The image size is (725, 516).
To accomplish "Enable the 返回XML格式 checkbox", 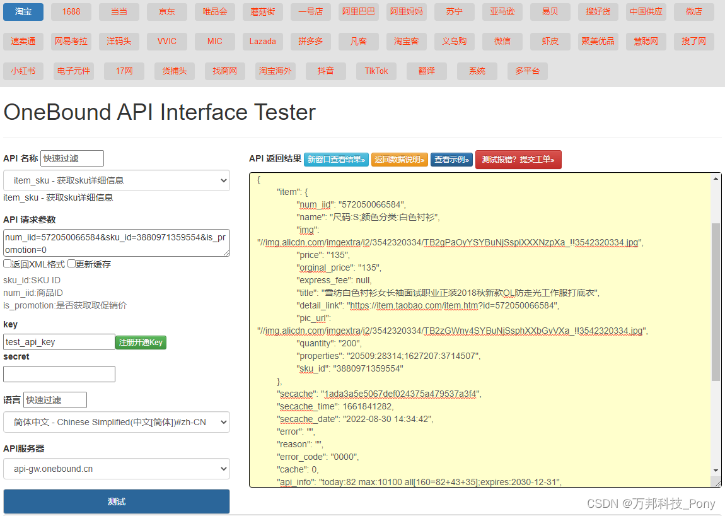I will [7, 264].
